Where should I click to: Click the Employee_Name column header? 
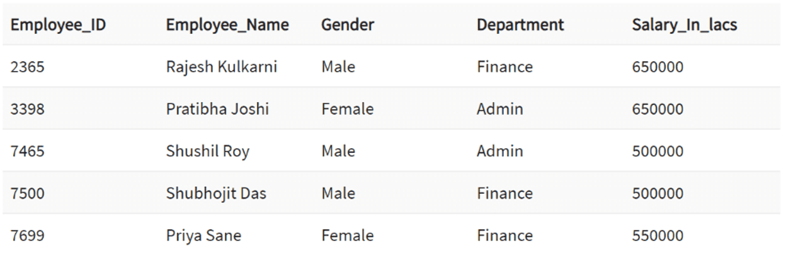[x=227, y=25]
